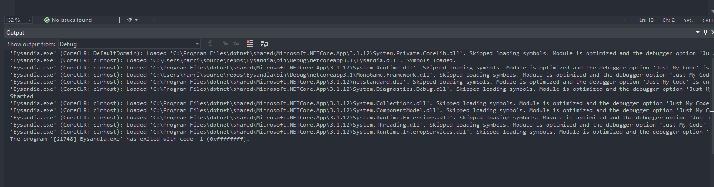
Task: Click the System.Runtime.Extensions.dll output line
Action: tap(360, 118)
